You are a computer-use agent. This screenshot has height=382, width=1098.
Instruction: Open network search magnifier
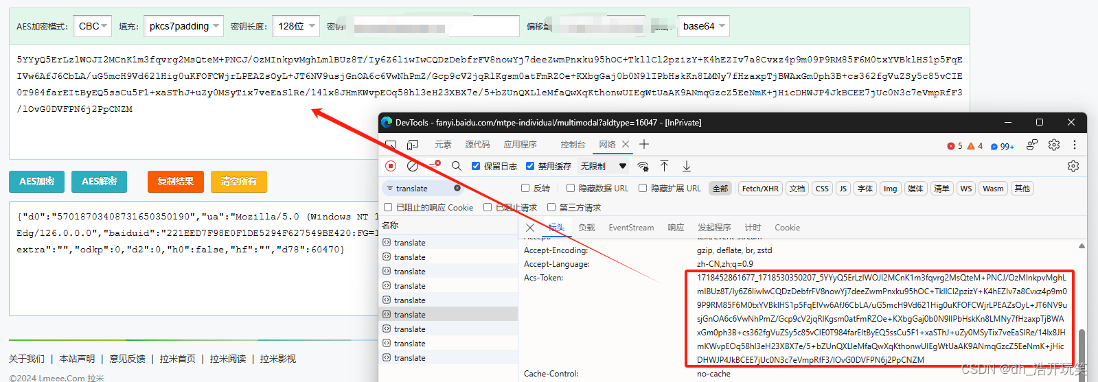tap(457, 166)
